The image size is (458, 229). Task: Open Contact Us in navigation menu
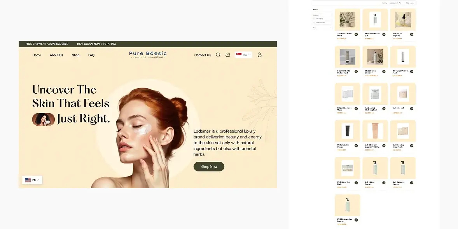tap(203, 55)
